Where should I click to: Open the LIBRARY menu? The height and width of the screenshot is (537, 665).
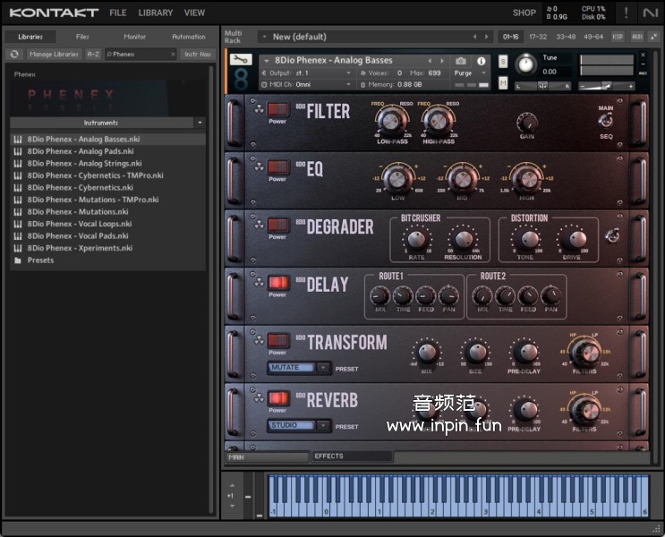(x=156, y=13)
